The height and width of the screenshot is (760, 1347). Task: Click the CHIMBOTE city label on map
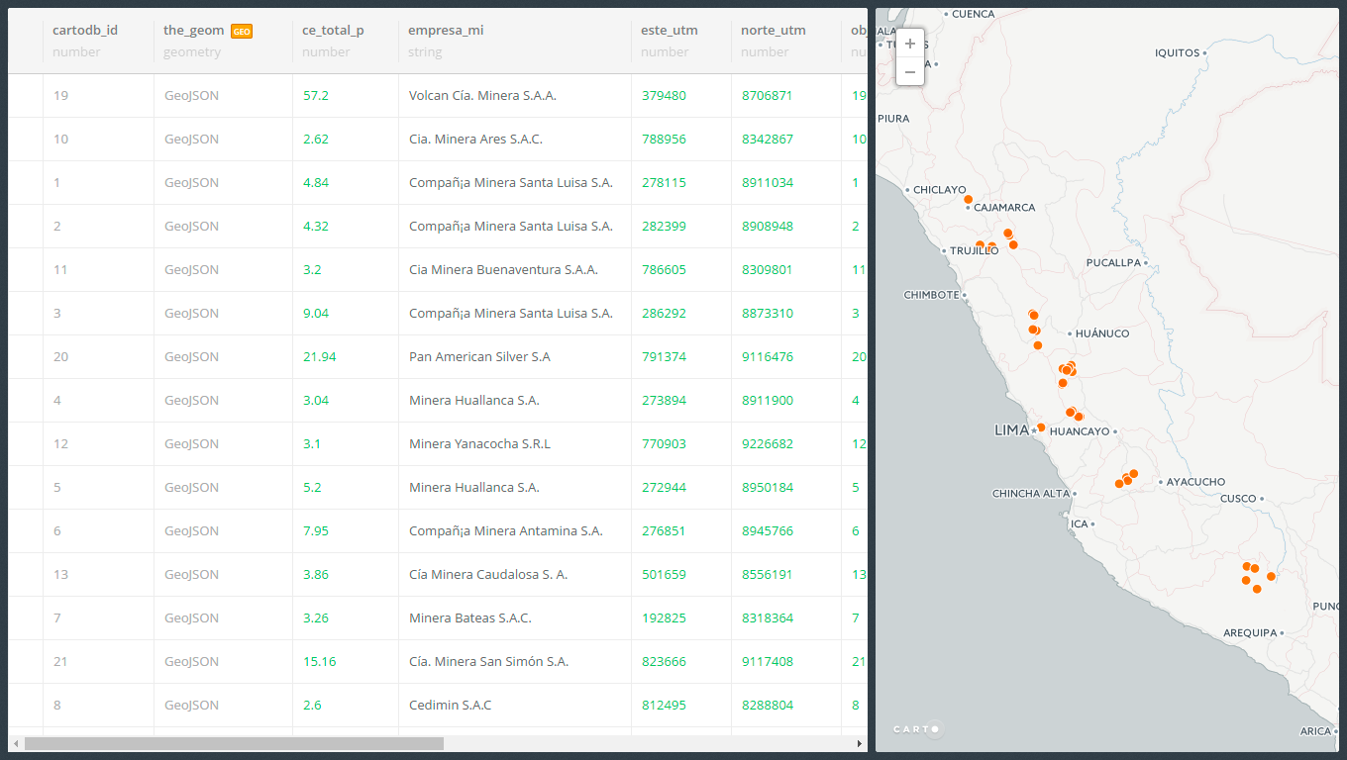(x=931, y=295)
